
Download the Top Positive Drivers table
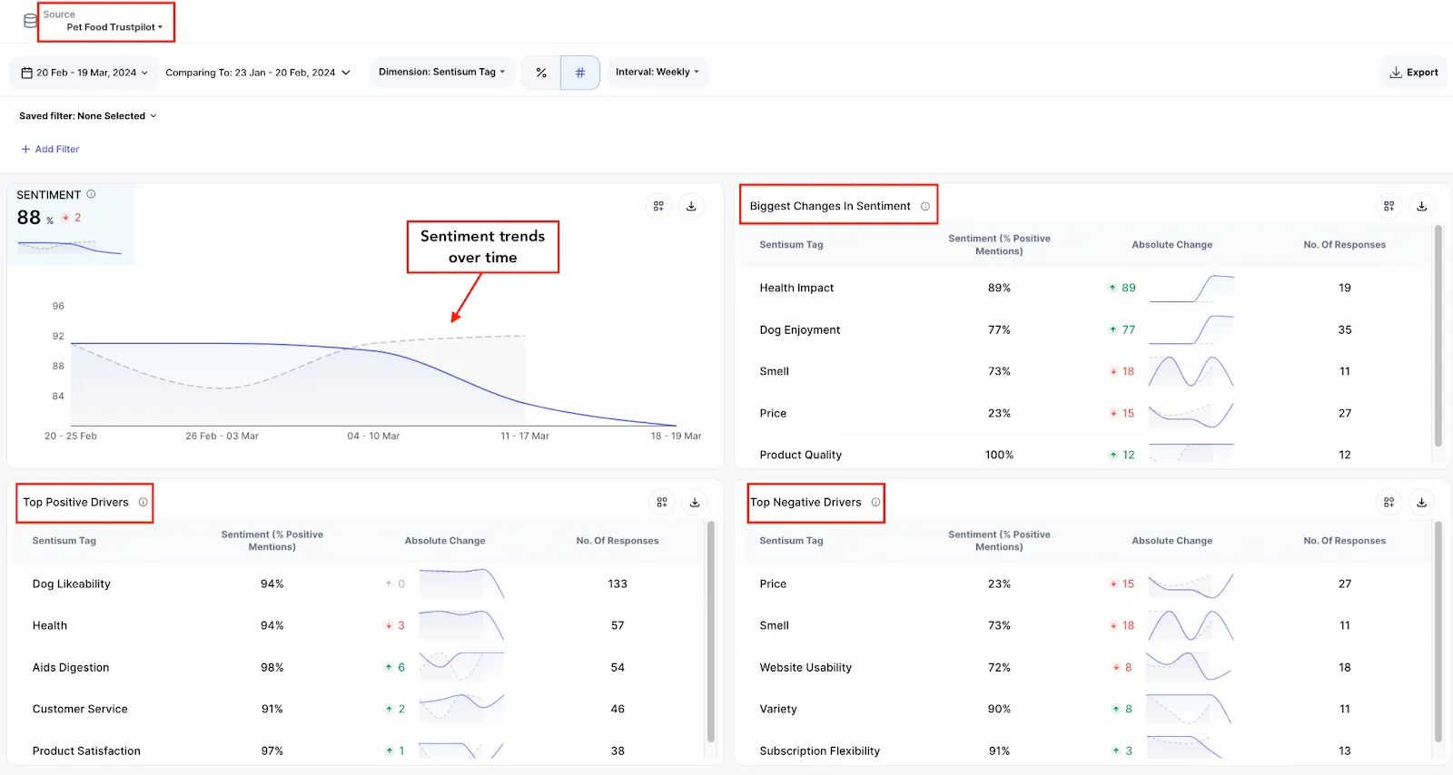[695, 502]
